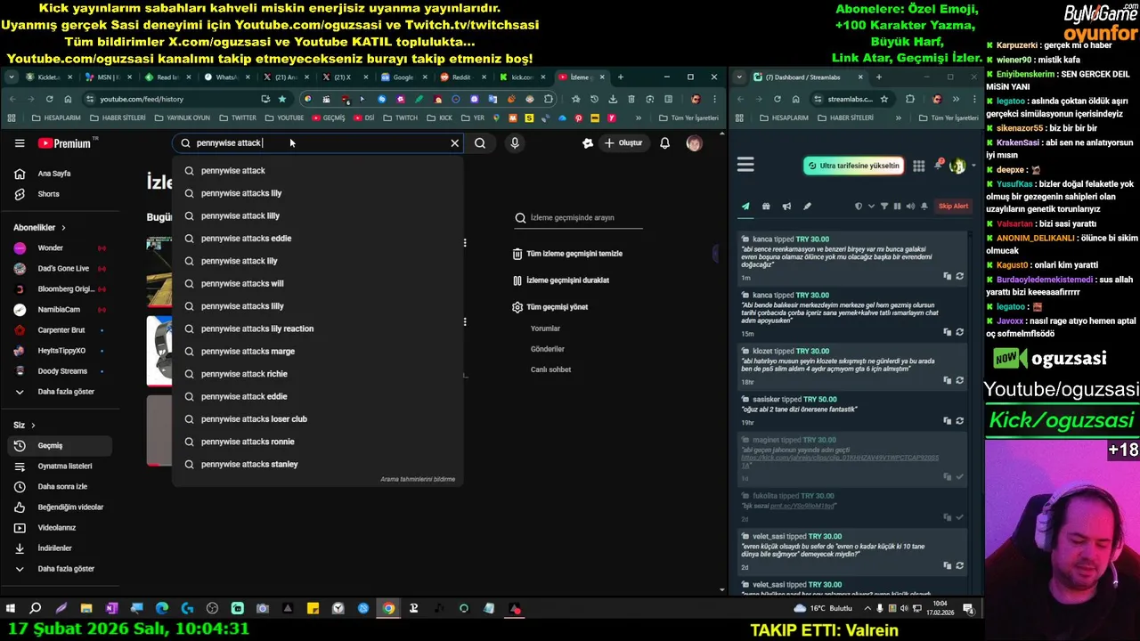The image size is (1140, 641).
Task: Click 'Tüm izleme geçmişini temizle'
Action: tap(567, 254)
